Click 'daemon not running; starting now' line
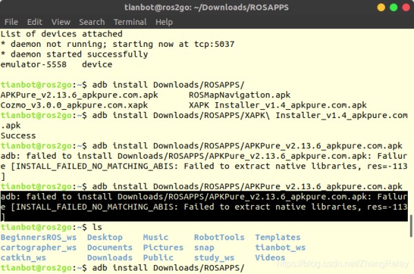414x274 pixels. click(117, 44)
